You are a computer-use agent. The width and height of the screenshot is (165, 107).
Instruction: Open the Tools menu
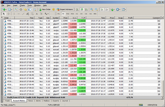[30, 6]
